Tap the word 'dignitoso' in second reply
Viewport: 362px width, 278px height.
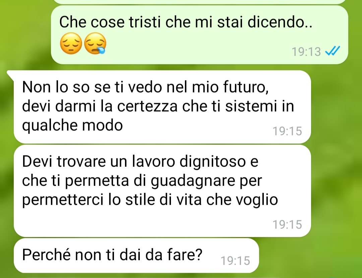pos(213,162)
